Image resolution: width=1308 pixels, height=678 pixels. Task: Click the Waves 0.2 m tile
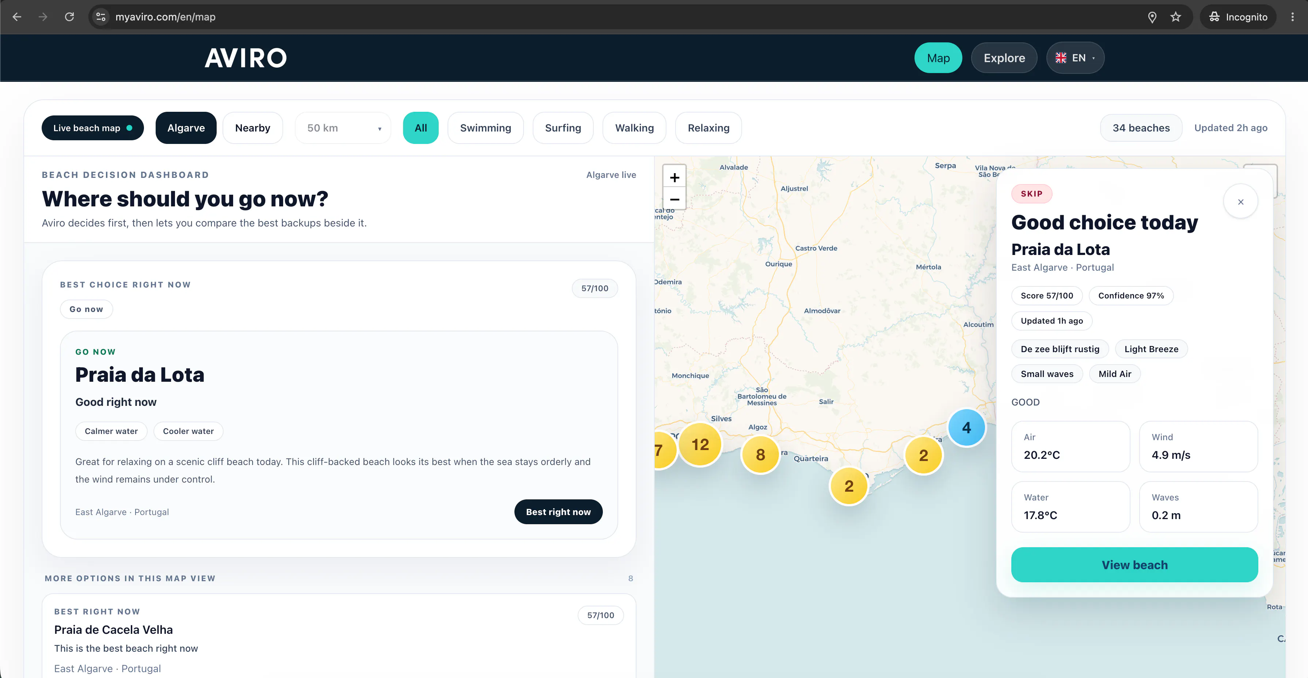pyautogui.click(x=1198, y=507)
